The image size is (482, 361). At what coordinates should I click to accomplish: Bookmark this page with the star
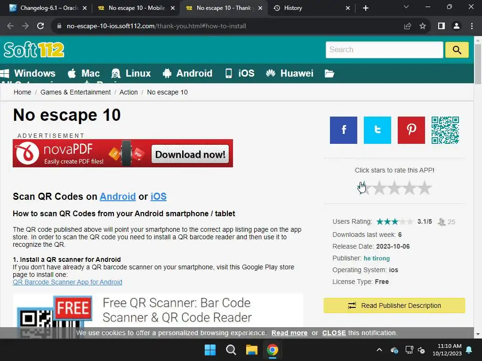coord(423,26)
